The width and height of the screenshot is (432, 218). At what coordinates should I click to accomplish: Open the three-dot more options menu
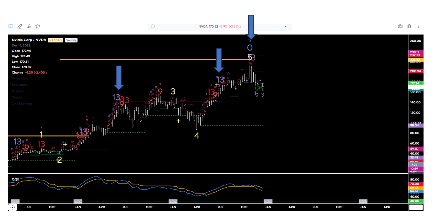click(x=418, y=26)
